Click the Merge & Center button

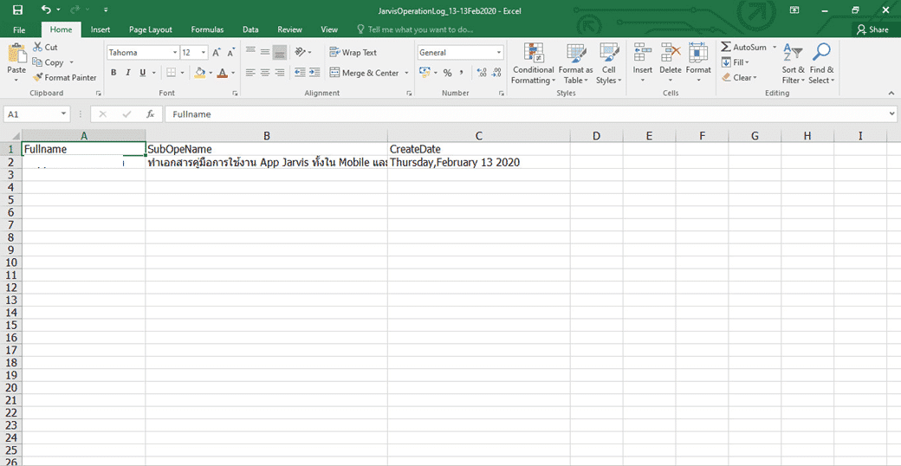364,74
